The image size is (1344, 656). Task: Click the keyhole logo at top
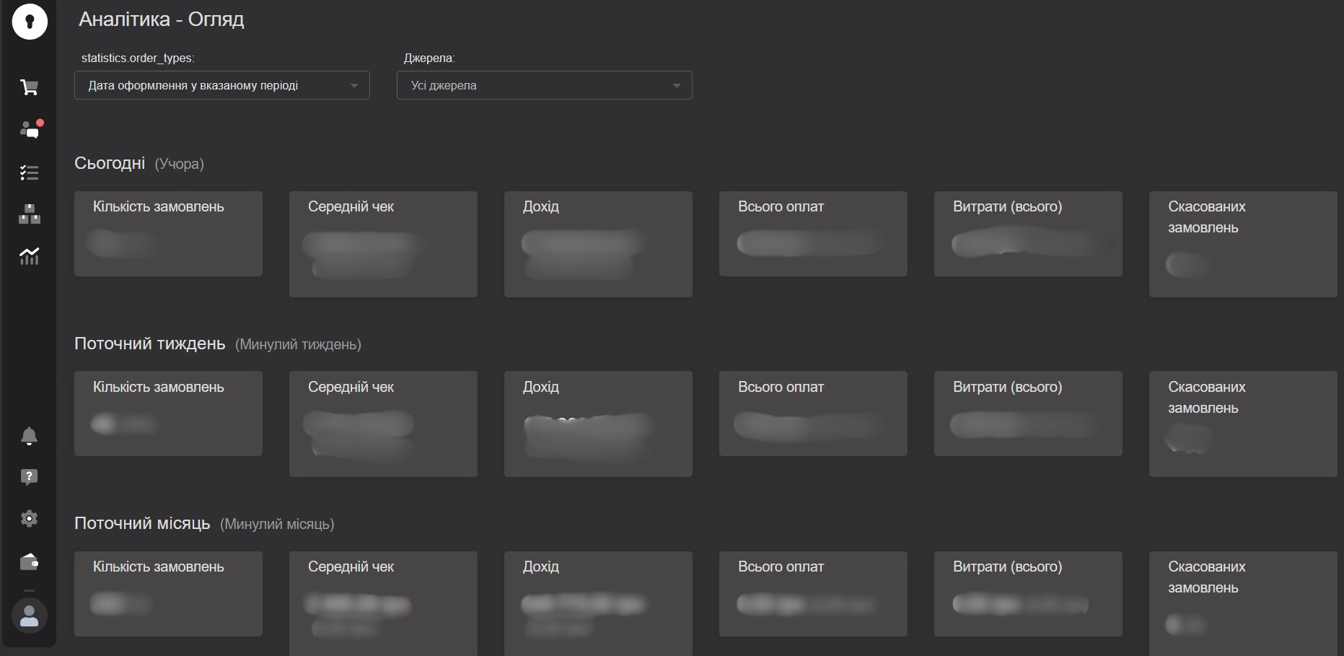(x=30, y=22)
